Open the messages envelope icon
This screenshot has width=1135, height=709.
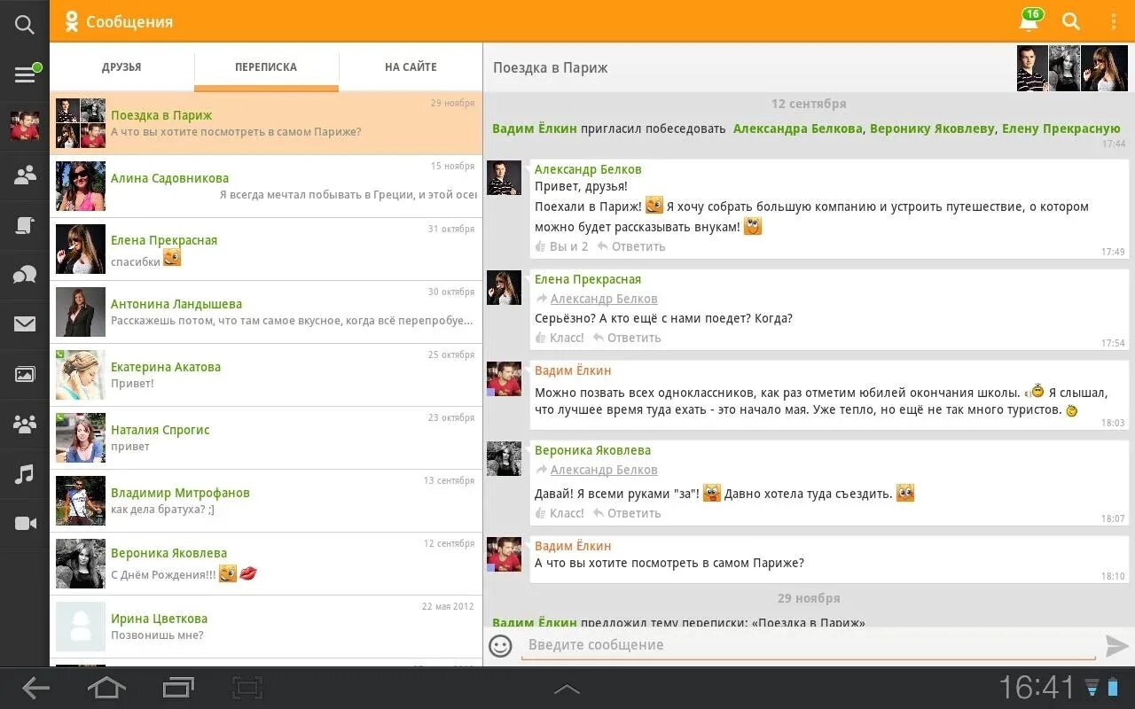[x=25, y=324]
